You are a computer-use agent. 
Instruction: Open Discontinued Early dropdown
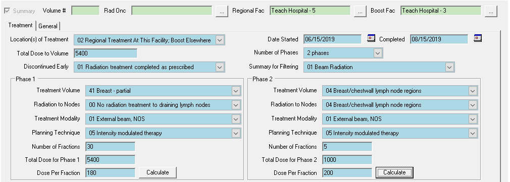point(220,67)
